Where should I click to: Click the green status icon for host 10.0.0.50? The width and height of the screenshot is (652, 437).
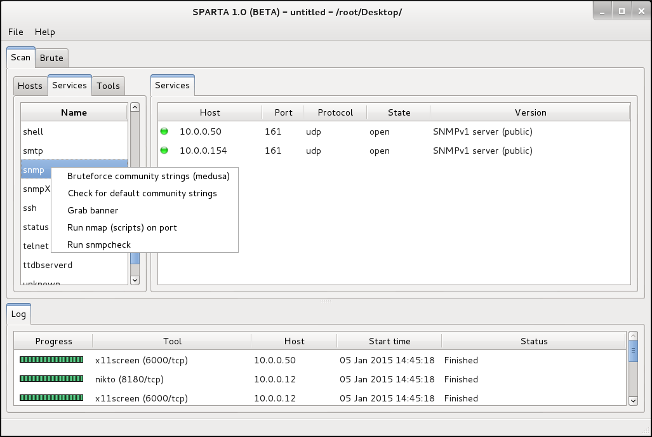pyautogui.click(x=164, y=131)
